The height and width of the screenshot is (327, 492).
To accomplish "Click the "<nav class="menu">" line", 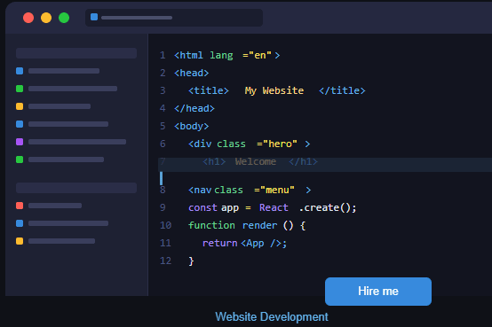I will pos(250,191).
